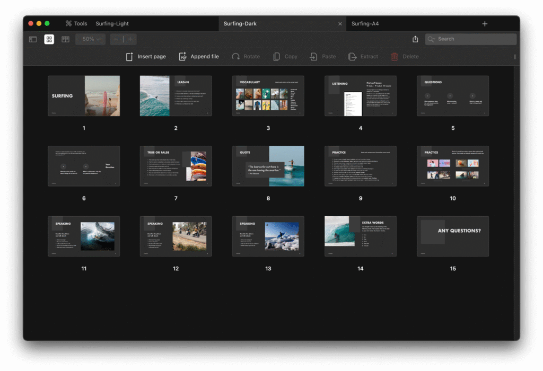Close the Surfing-Dark tab
543x371 pixels.
tap(340, 24)
